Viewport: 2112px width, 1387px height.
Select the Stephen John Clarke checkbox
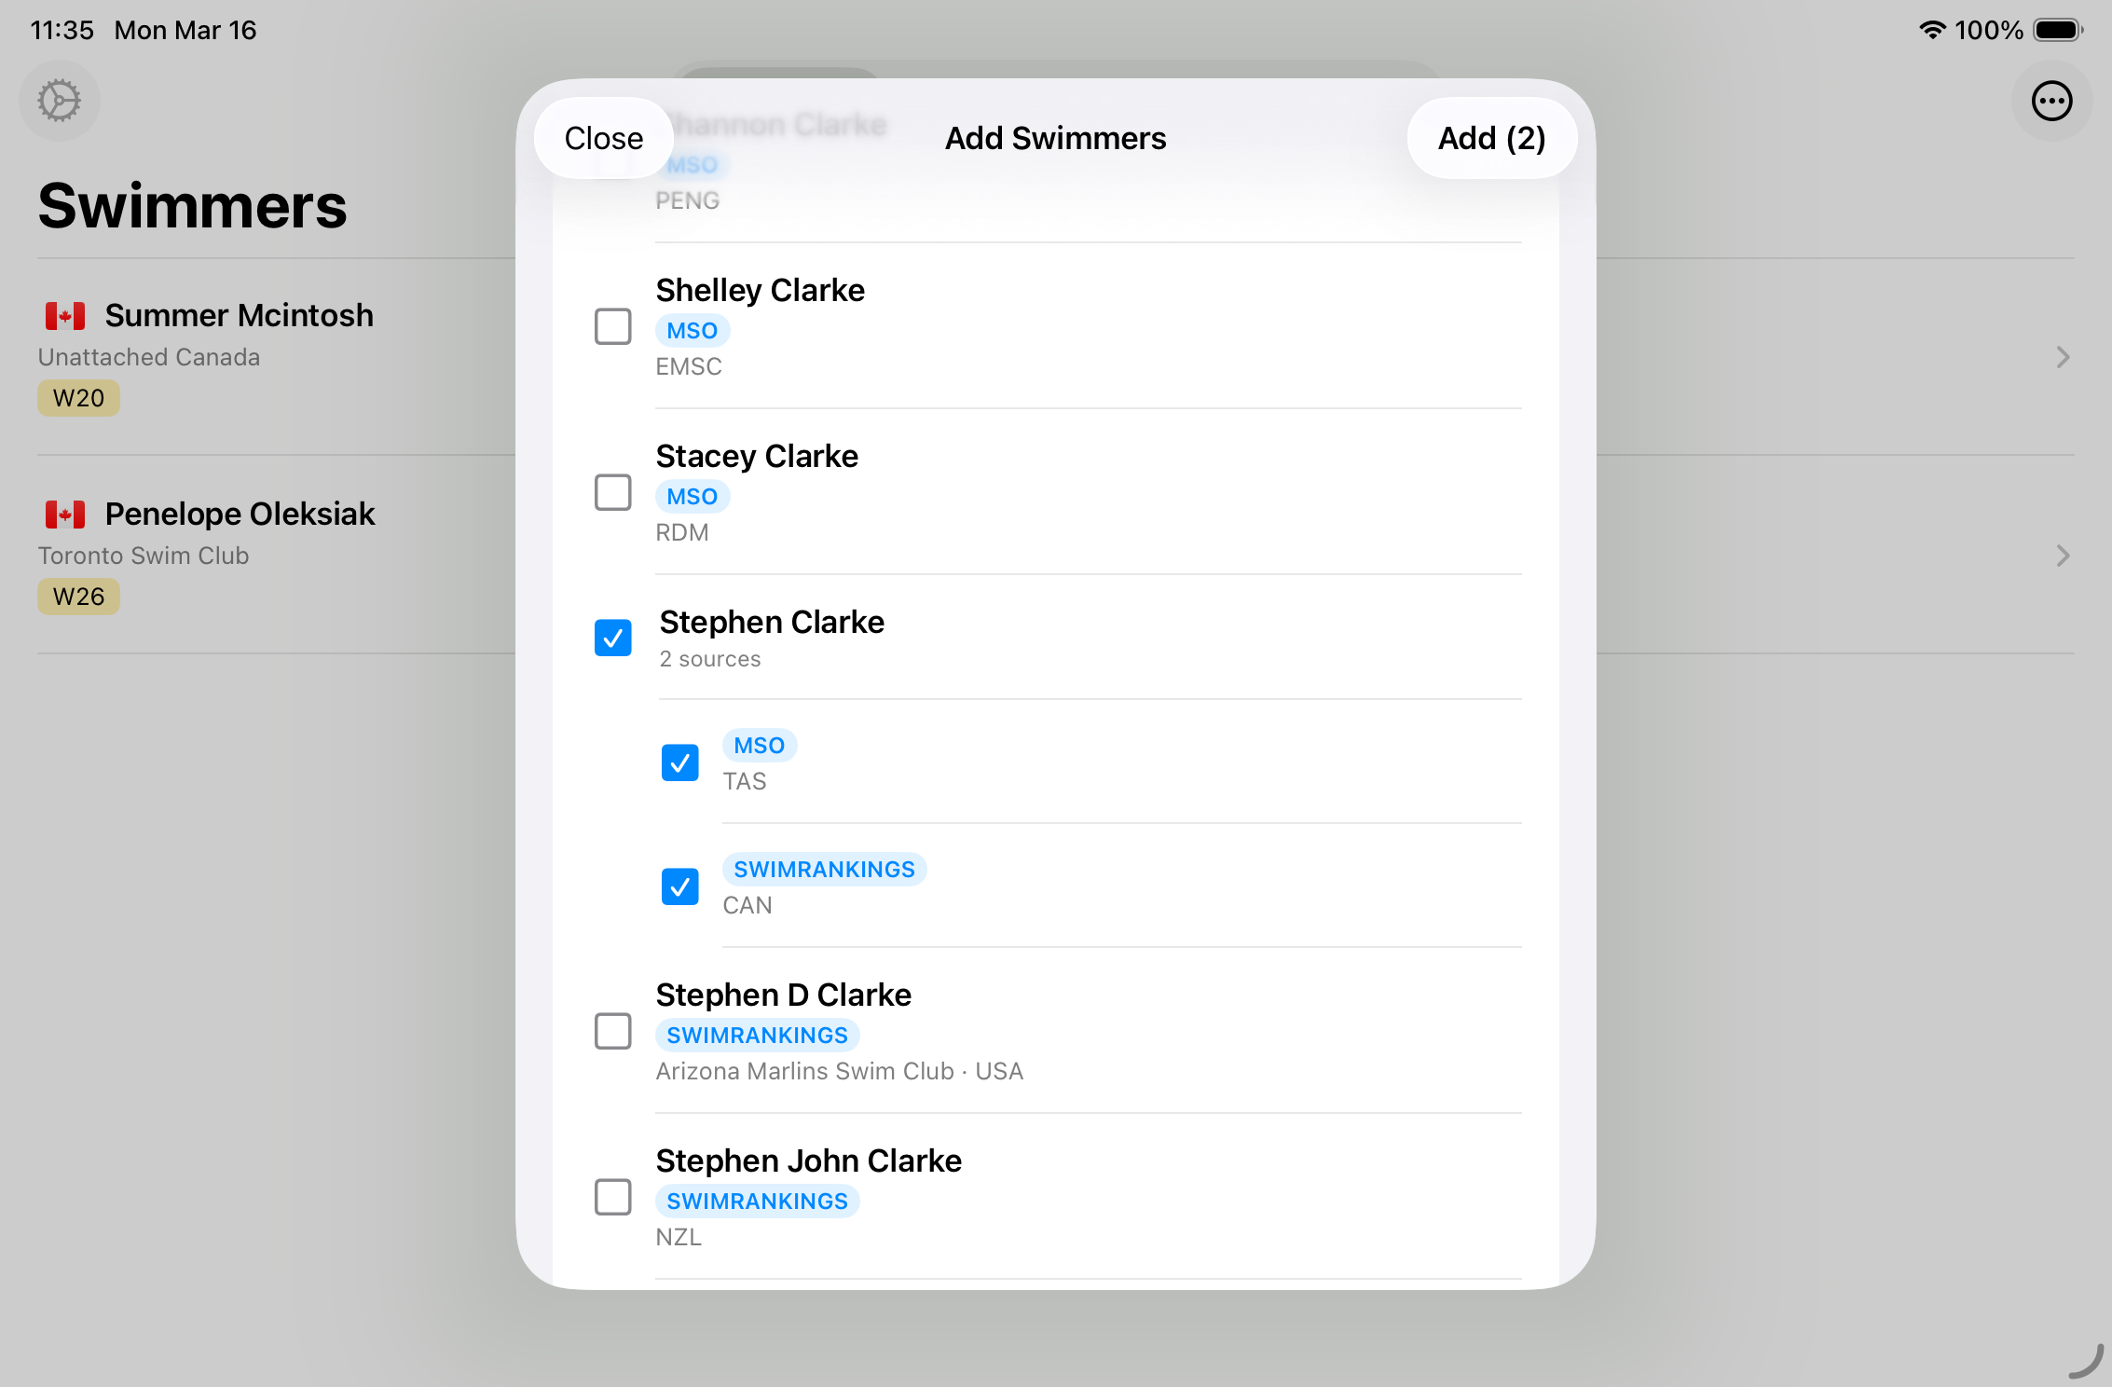click(x=612, y=1197)
